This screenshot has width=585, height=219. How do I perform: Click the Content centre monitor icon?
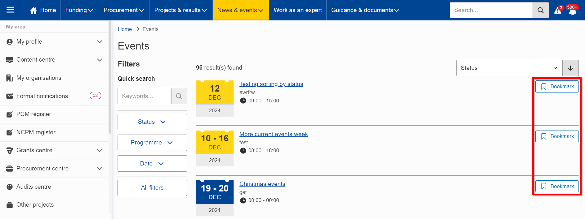(10, 60)
